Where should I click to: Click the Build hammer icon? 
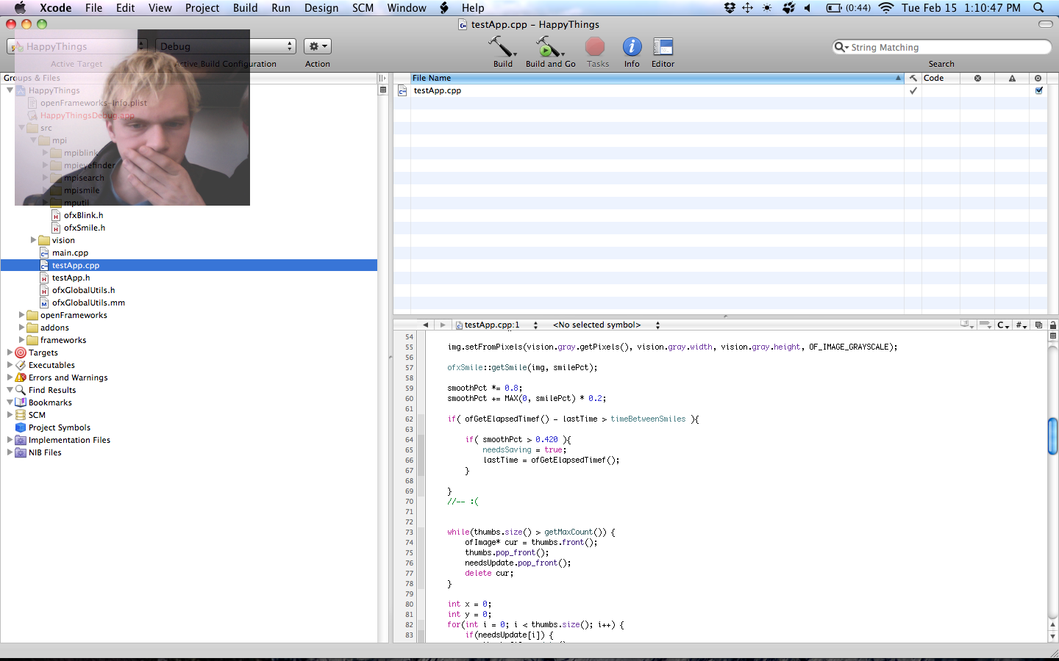pyautogui.click(x=502, y=48)
